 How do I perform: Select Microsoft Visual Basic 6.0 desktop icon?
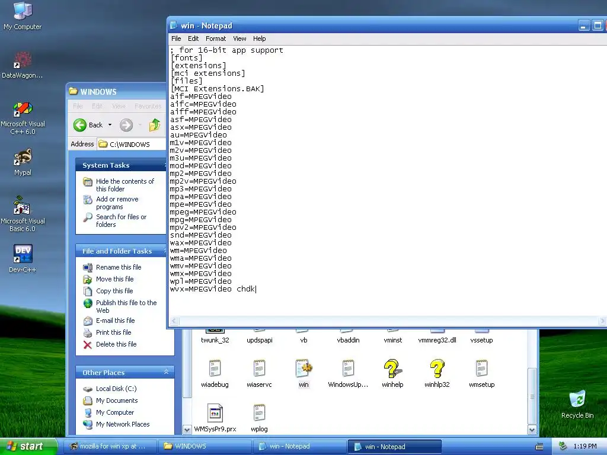point(23,214)
